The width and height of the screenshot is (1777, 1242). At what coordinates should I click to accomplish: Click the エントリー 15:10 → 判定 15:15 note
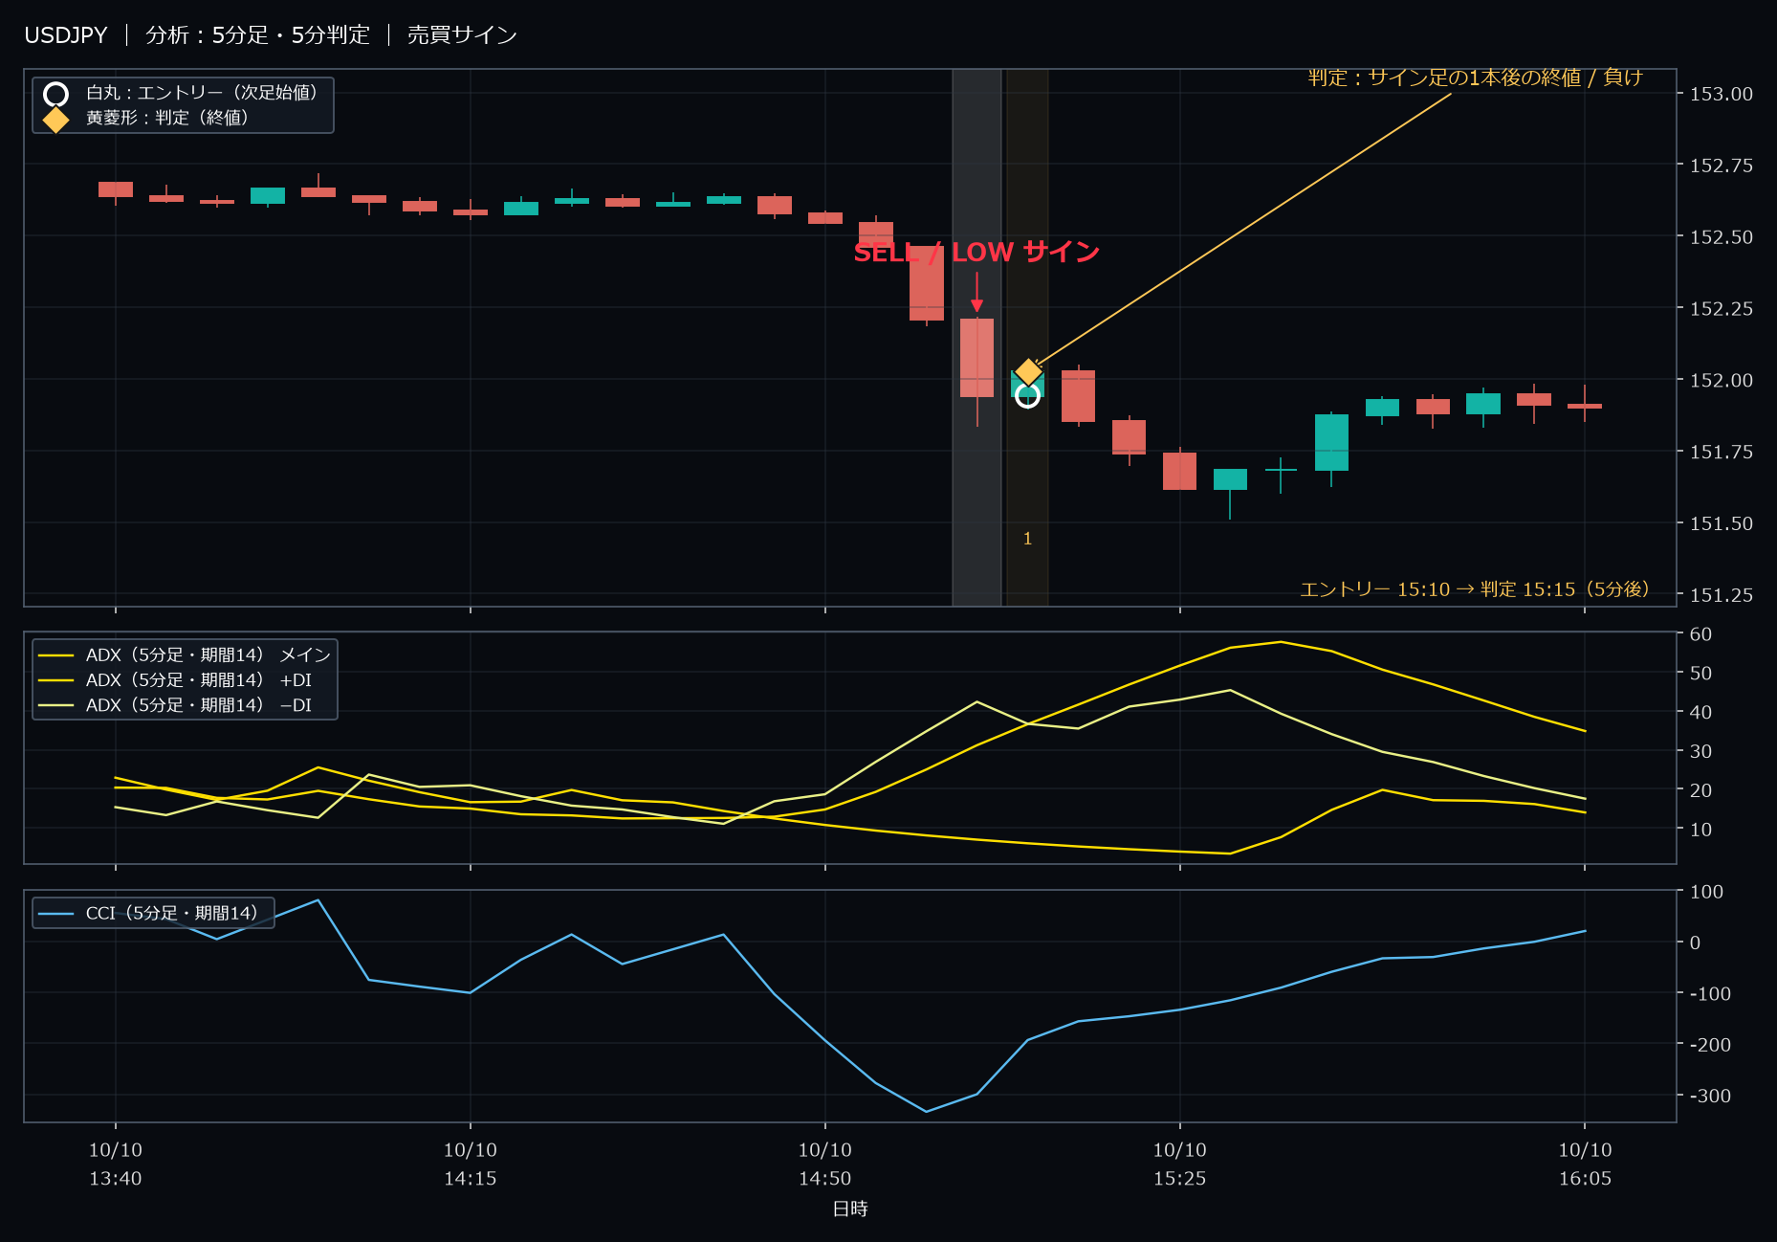tap(1475, 589)
